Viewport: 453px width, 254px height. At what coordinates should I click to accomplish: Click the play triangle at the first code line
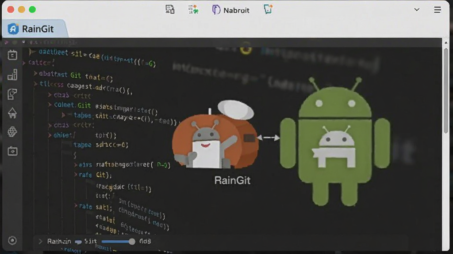click(x=32, y=52)
